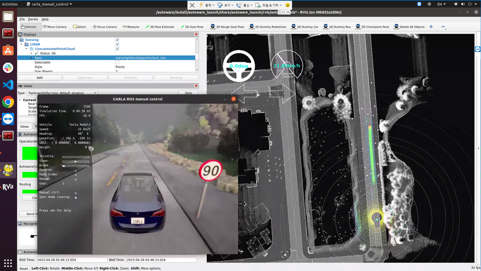The image size is (481, 271).
Task: Click the Add display button
Action: [x=39, y=78]
